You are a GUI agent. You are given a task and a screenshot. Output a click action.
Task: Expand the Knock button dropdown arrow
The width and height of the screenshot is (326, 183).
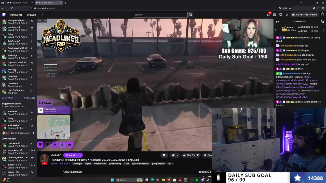tap(80, 155)
